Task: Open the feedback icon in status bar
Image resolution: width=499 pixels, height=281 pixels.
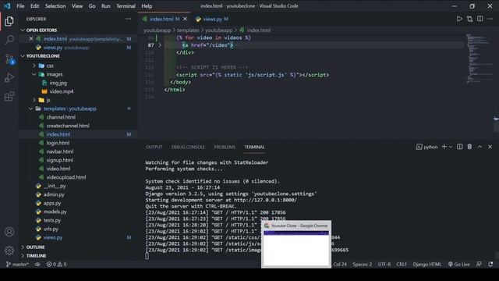Action: (479, 264)
